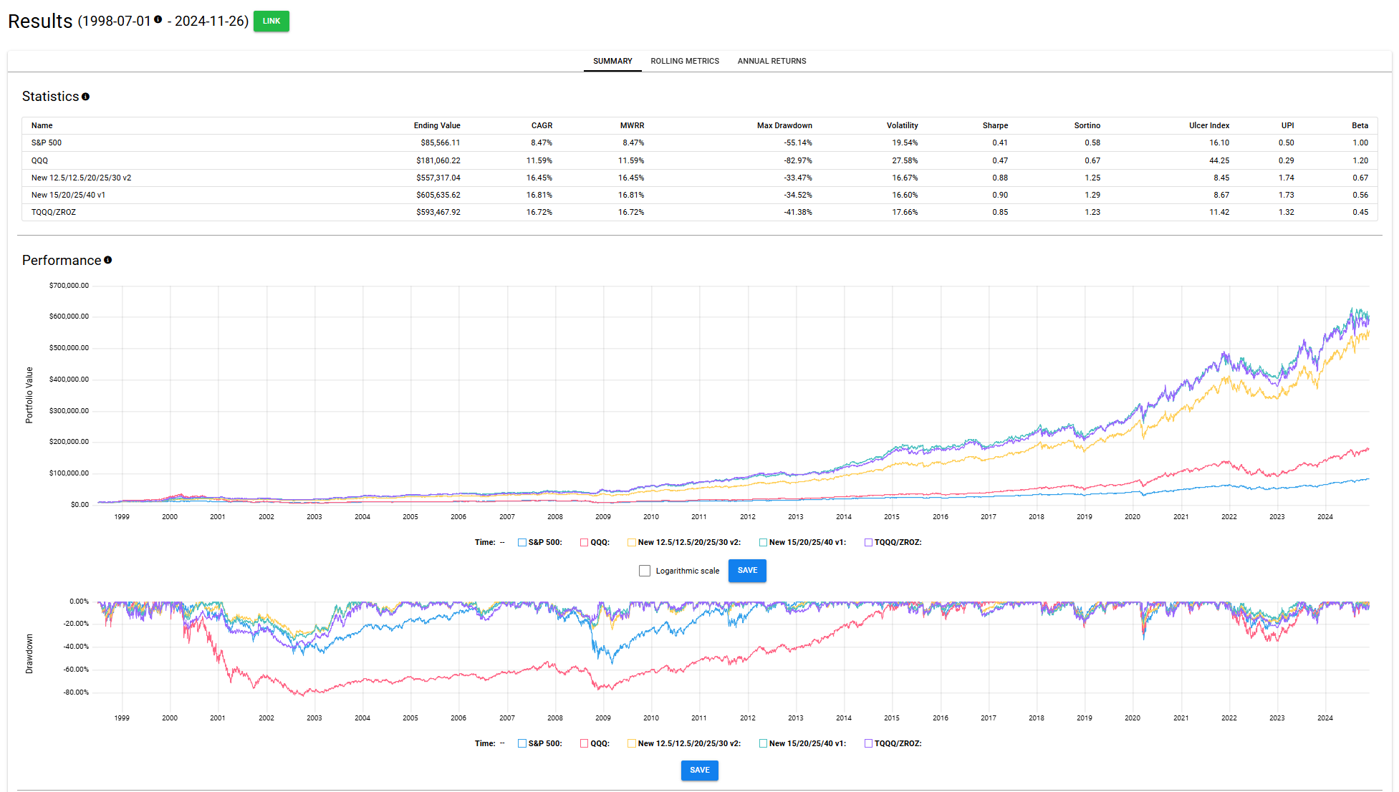Switch to the Rolling Metrics tab
Screen dimensions: 1399x792
click(x=684, y=61)
